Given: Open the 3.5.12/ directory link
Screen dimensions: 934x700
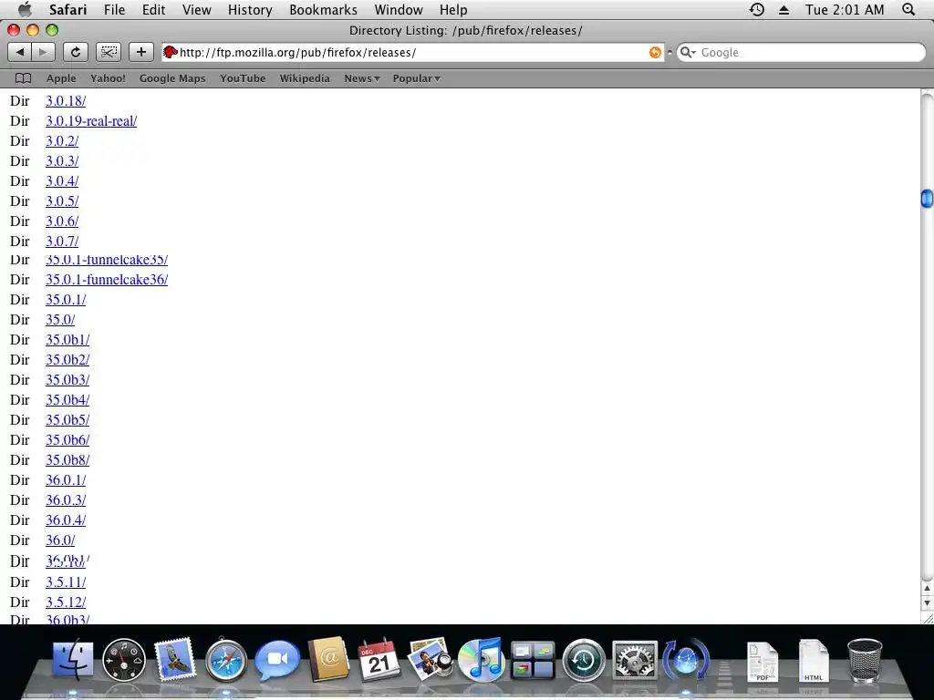Looking at the screenshot, I should 66,602.
